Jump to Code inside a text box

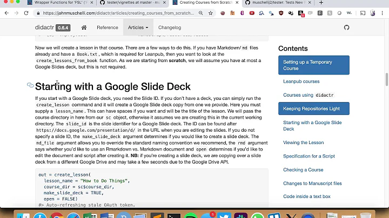(307, 196)
